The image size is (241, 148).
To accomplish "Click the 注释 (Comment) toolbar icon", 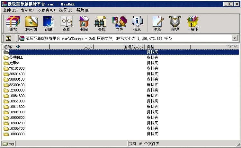I will tap(157, 23).
